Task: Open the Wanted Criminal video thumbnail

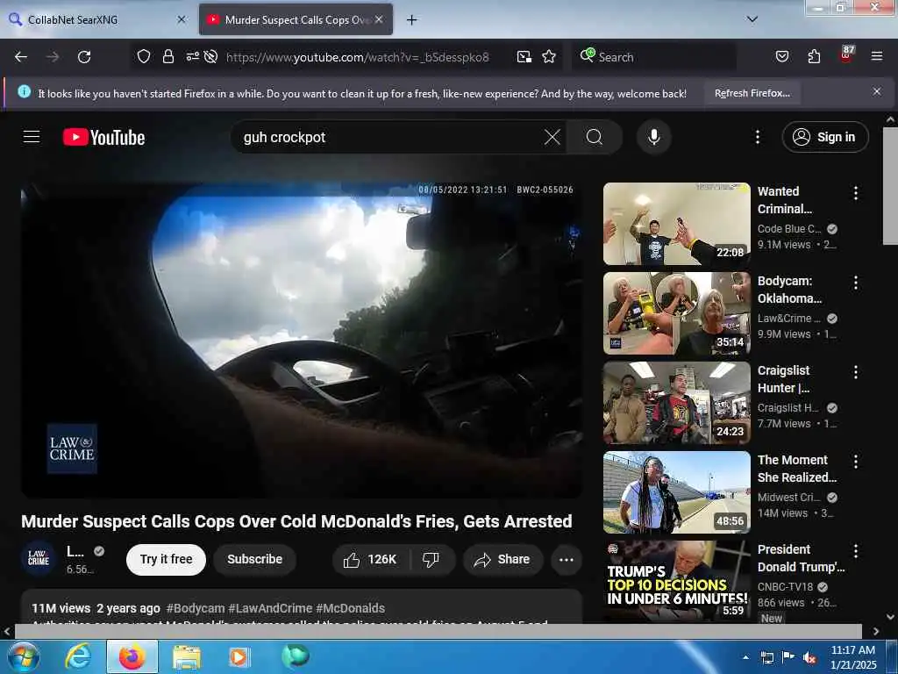Action: click(x=676, y=224)
